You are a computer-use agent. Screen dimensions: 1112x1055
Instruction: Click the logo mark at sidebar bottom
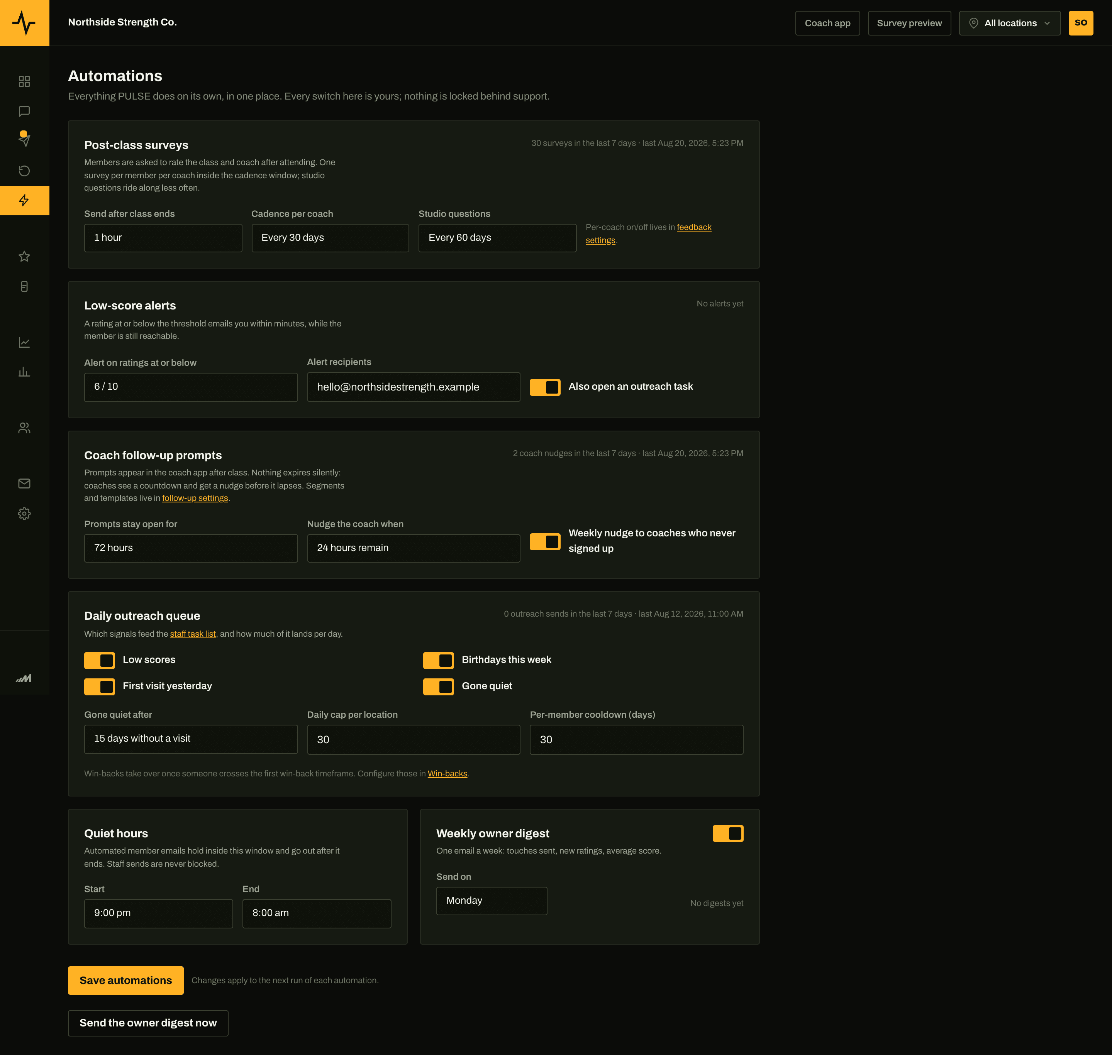(x=24, y=678)
